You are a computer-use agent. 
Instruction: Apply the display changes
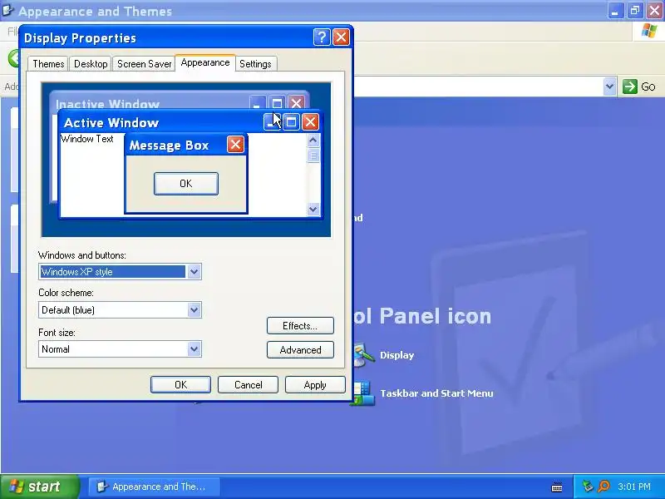pyautogui.click(x=315, y=385)
